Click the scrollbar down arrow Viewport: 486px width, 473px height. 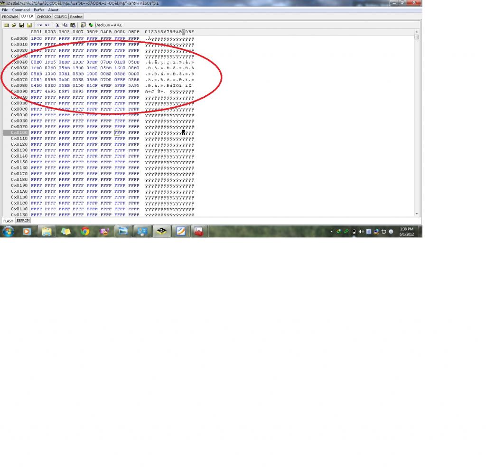(417, 214)
